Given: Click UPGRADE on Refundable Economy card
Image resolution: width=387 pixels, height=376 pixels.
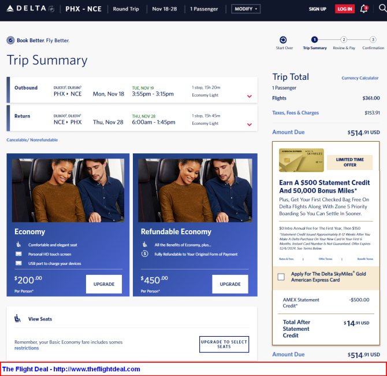Looking at the screenshot, I should [x=230, y=284].
